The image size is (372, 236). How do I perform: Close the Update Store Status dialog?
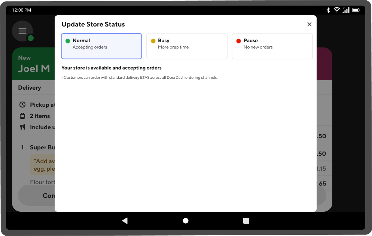point(310,24)
